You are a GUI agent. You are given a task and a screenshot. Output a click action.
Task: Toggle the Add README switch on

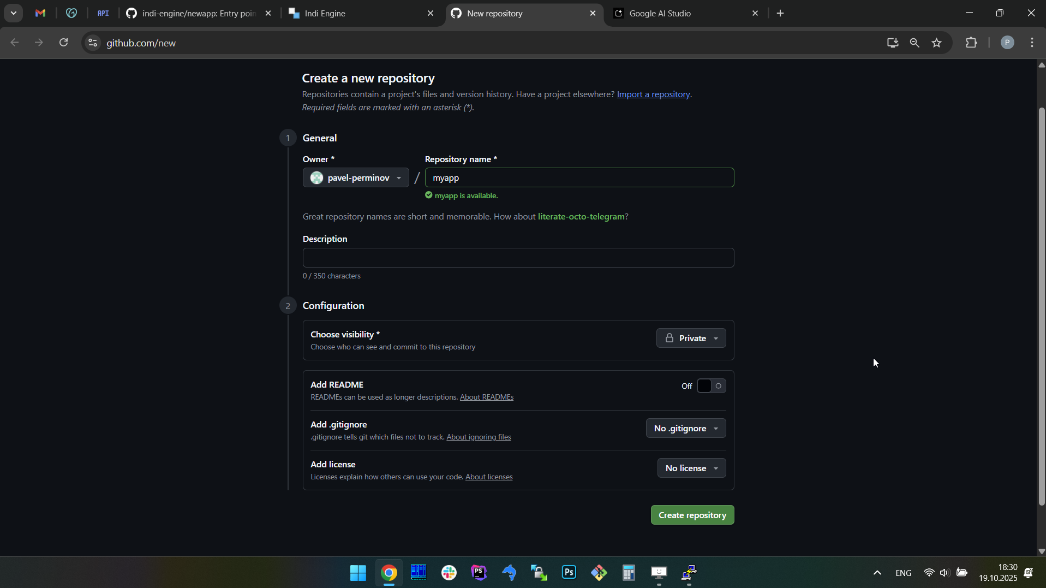[x=711, y=386]
